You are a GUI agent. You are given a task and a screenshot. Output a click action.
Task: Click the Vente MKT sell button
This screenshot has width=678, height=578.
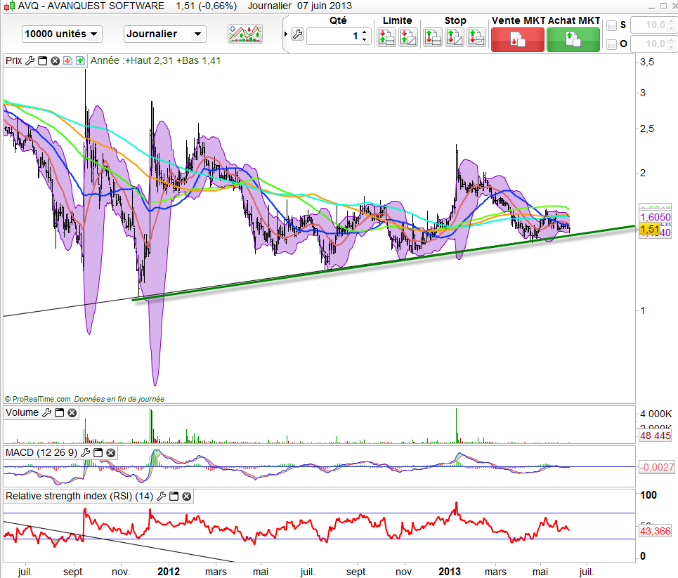pos(517,39)
